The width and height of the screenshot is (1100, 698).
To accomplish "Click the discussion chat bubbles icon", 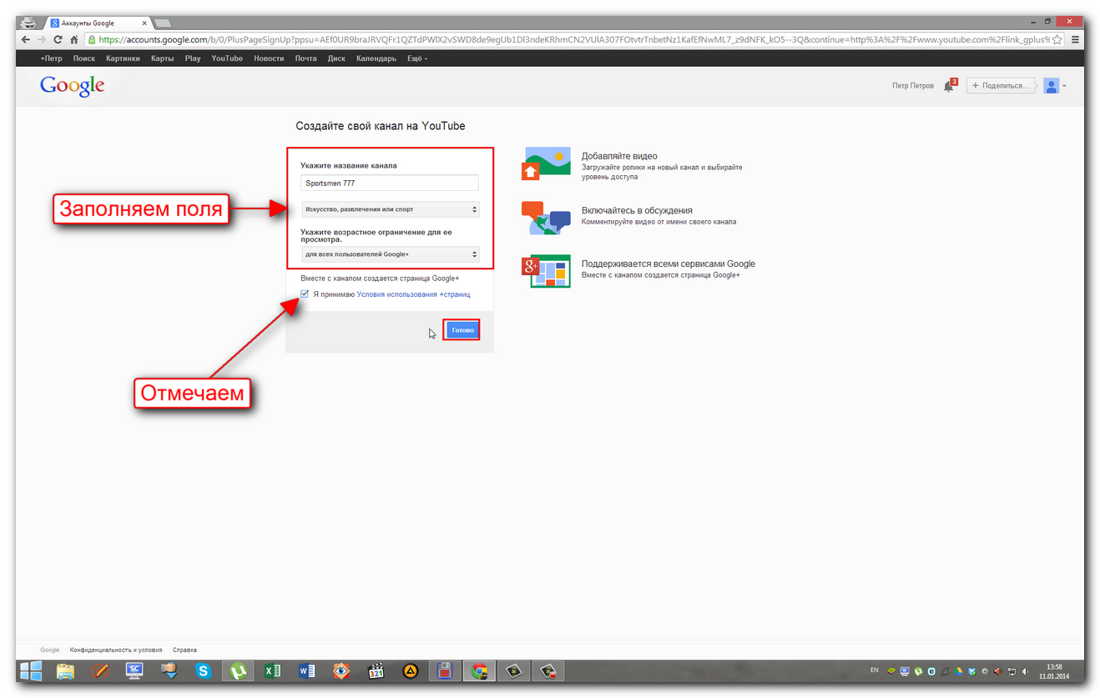I will [x=547, y=218].
